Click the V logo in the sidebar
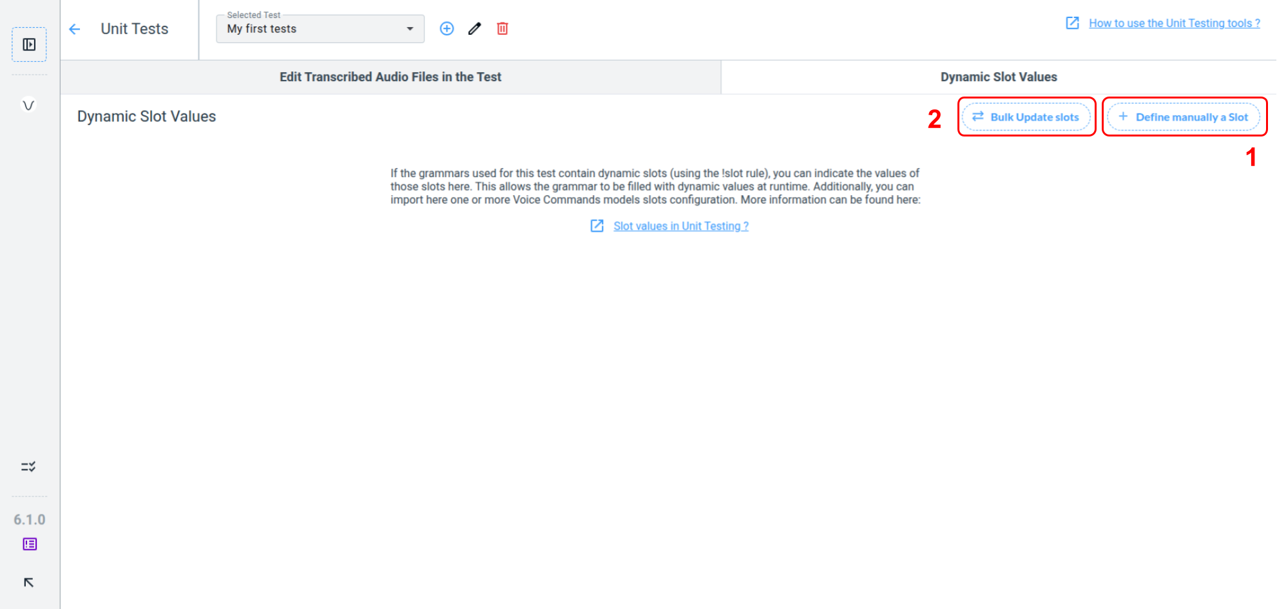The width and height of the screenshot is (1277, 609). pos(28,105)
